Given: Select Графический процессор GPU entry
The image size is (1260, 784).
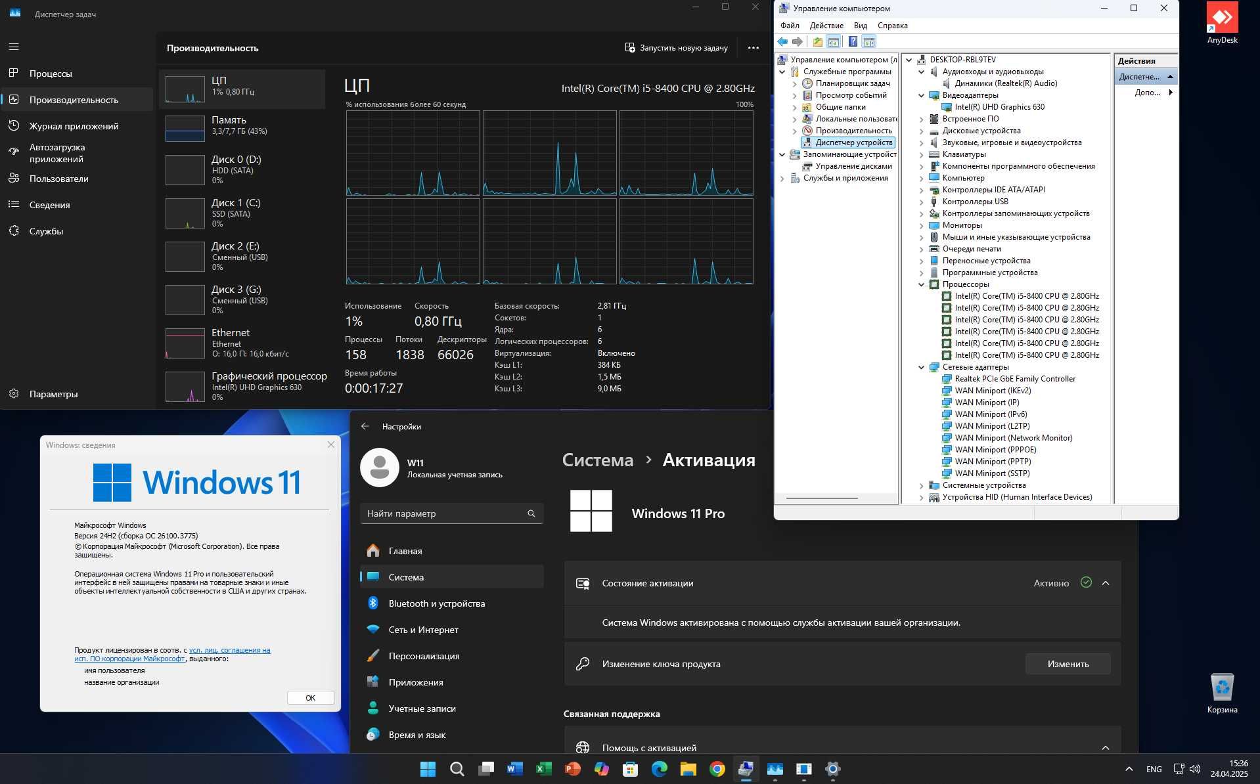Looking at the screenshot, I should [x=242, y=386].
